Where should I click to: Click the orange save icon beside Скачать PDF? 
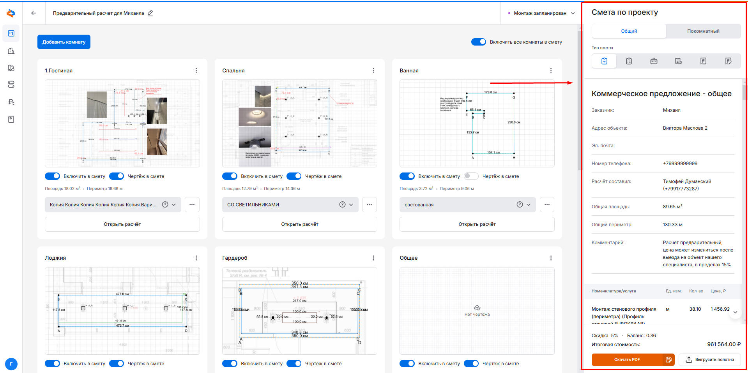click(x=668, y=359)
